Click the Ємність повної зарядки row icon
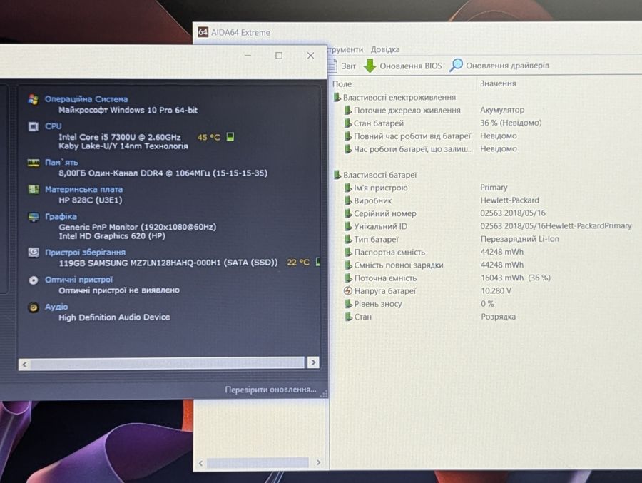The image size is (642, 483). click(348, 265)
